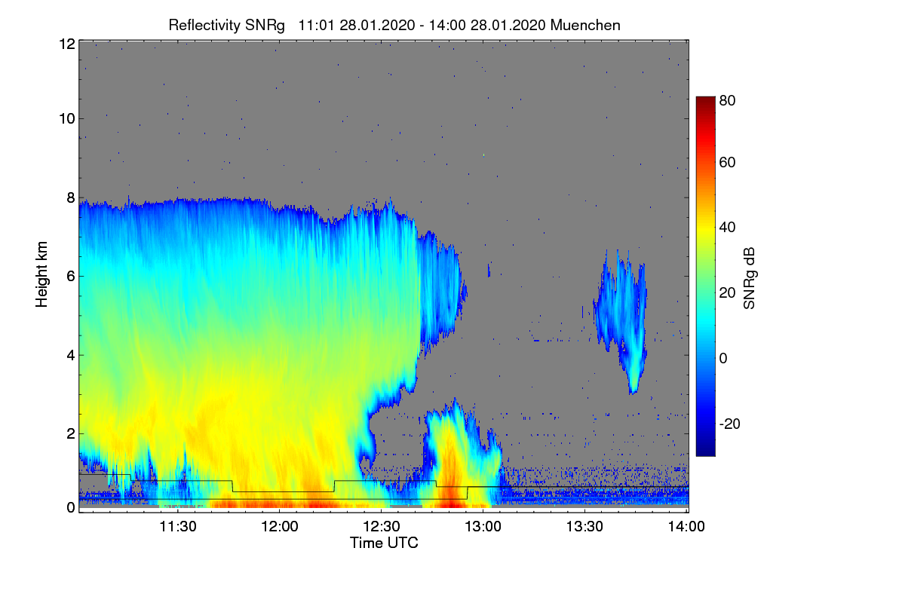Click the '2' height tick label
905x603 pixels.
(70, 433)
